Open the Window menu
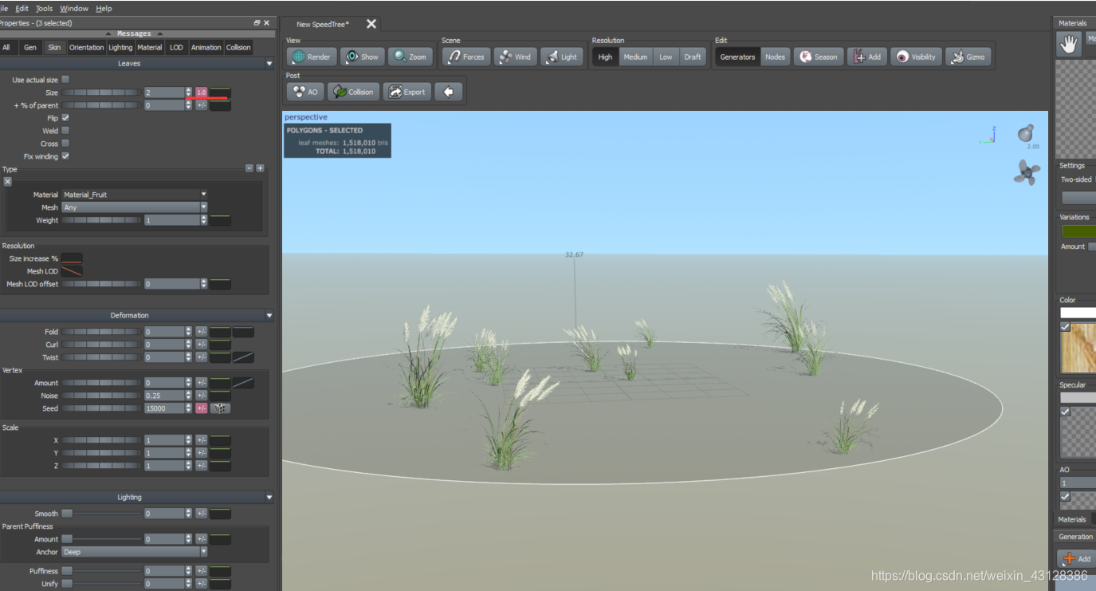This screenshot has height=591, width=1096. (x=74, y=8)
